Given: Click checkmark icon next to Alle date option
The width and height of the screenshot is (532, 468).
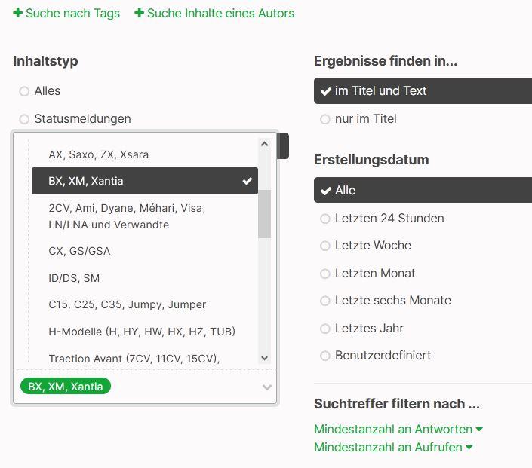Looking at the screenshot, I should 325,191.
